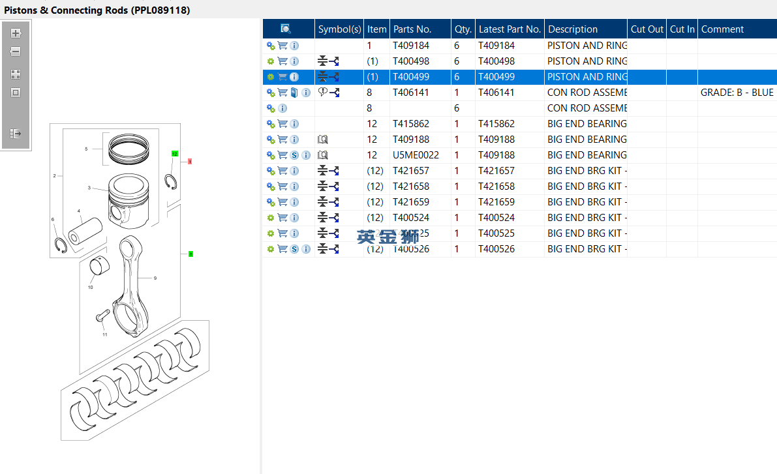Click part number T421659

[x=411, y=202]
